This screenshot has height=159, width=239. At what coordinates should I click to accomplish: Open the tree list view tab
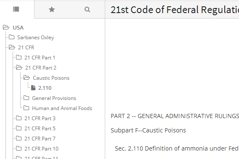click(16, 9)
